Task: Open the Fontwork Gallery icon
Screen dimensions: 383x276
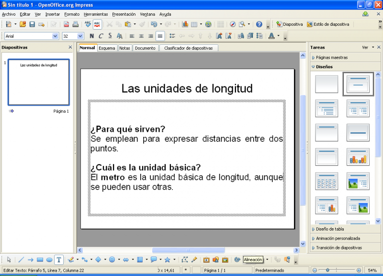Action: [206, 260]
